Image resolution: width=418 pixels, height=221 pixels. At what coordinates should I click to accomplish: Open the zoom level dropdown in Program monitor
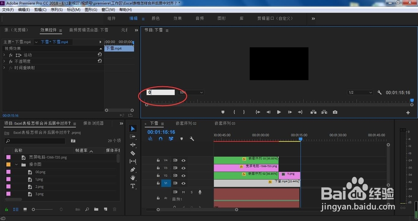click(191, 93)
